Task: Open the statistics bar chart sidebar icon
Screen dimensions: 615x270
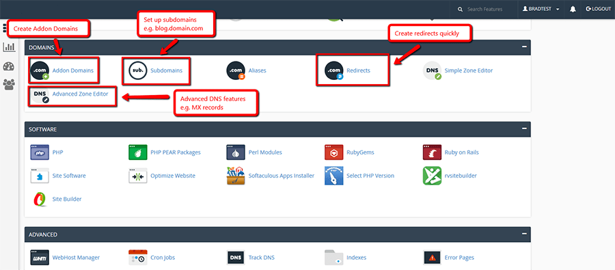Action: click(x=9, y=47)
